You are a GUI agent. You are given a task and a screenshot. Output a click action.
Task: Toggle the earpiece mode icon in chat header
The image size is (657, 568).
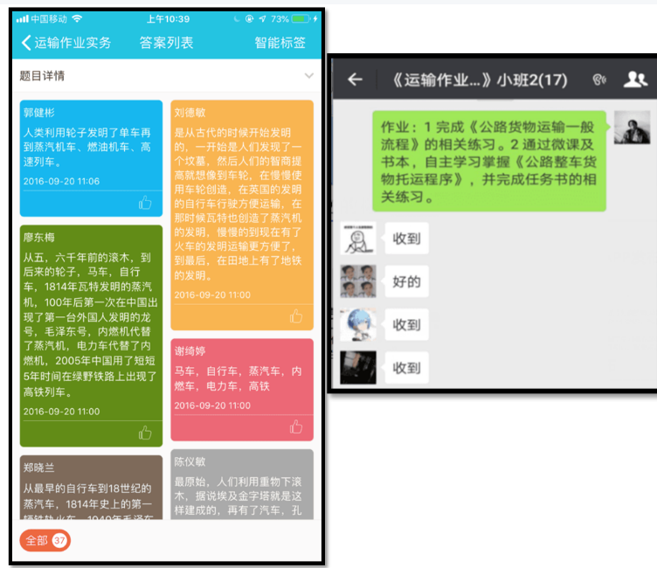[599, 80]
